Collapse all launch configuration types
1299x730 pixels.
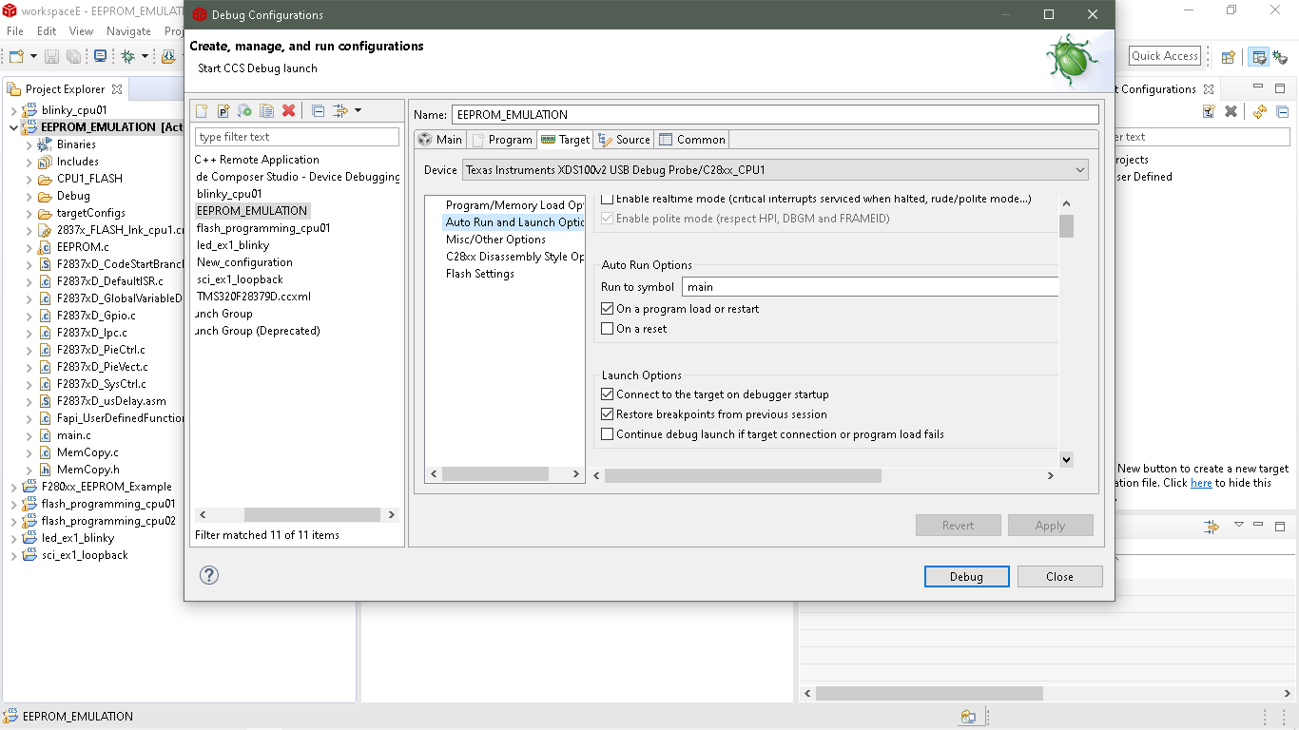pyautogui.click(x=317, y=110)
